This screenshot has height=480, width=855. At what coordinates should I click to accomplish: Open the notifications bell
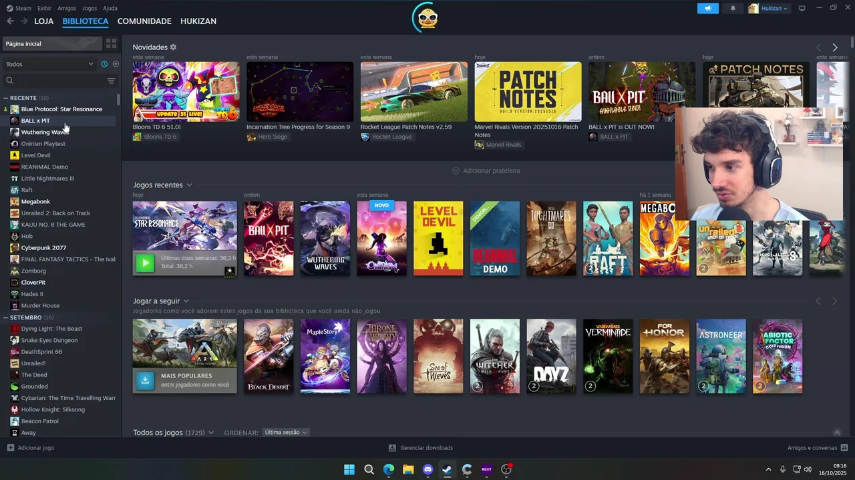[733, 8]
